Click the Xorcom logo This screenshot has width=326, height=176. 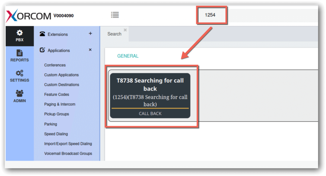coord(28,16)
